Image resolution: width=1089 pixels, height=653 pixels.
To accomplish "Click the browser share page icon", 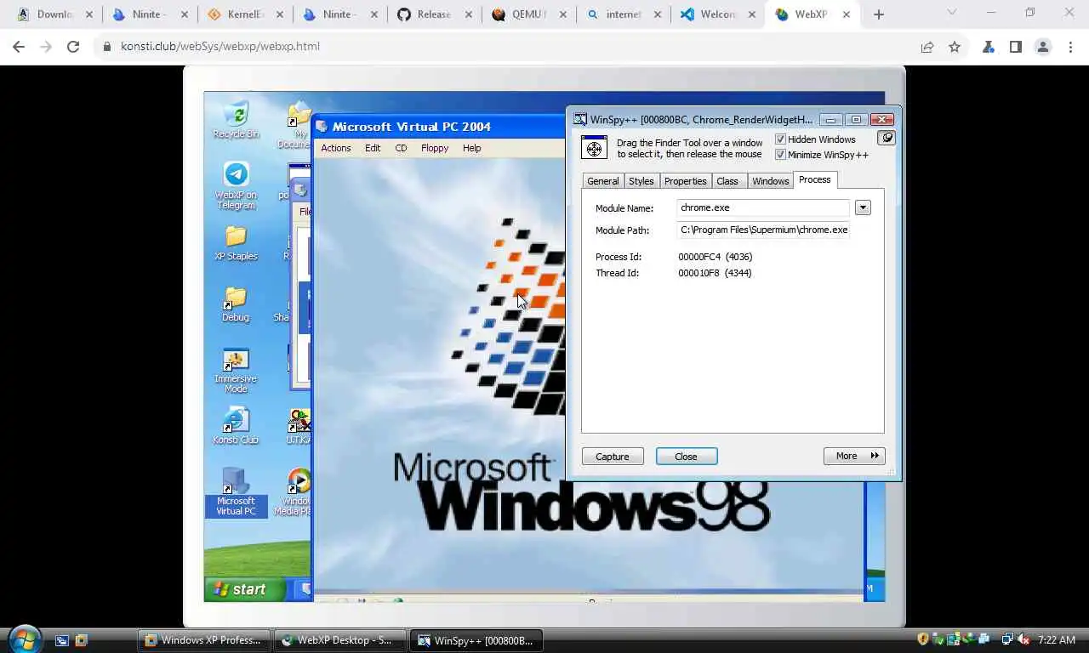I will pos(927,47).
